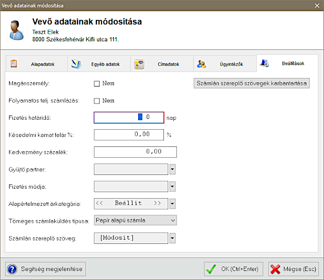The image size is (324, 280).
Task: Click the Alapadatok clipboard icon
Action: [x=14, y=64]
